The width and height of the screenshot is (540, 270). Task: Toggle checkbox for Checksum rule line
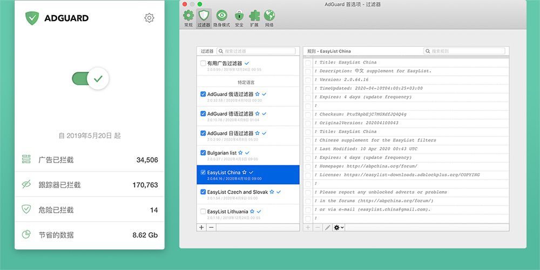tap(308, 114)
